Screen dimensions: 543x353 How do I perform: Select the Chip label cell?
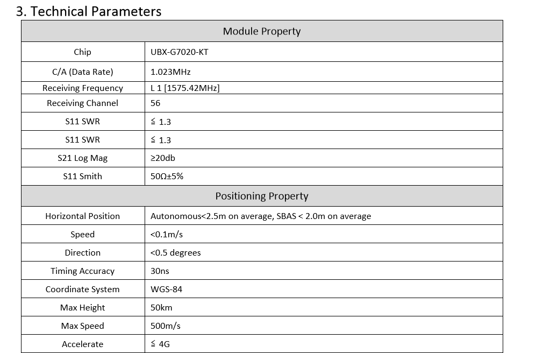83,52
